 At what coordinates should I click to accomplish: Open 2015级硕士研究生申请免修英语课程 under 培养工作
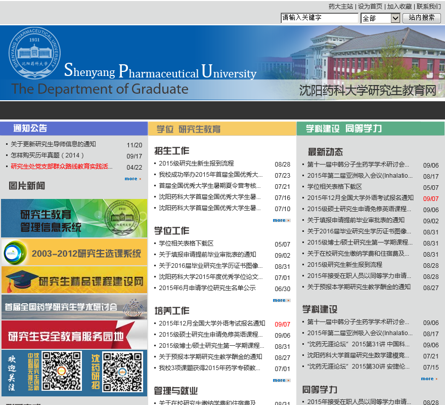click(x=210, y=335)
